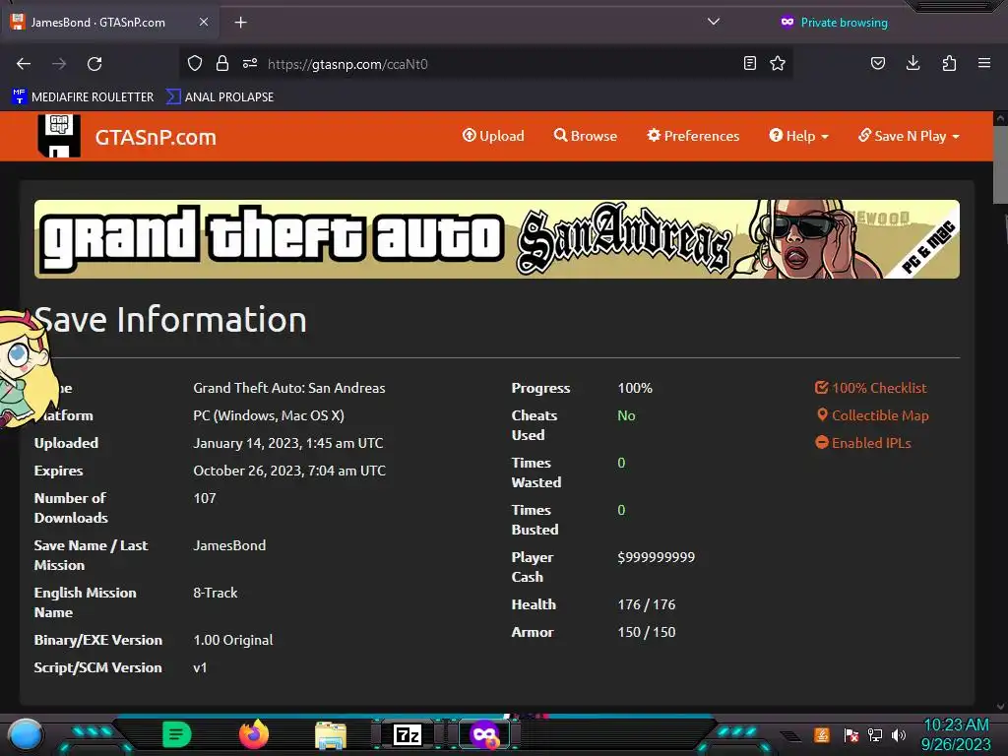Image resolution: width=1008 pixels, height=756 pixels.
Task: Go back to the previous page
Action: [x=24, y=64]
